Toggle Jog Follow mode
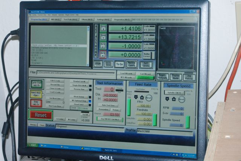Viewport: 241px width, 161px height. tap(189, 77)
